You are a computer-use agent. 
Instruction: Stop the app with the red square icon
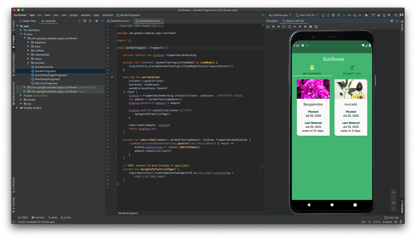360,15
